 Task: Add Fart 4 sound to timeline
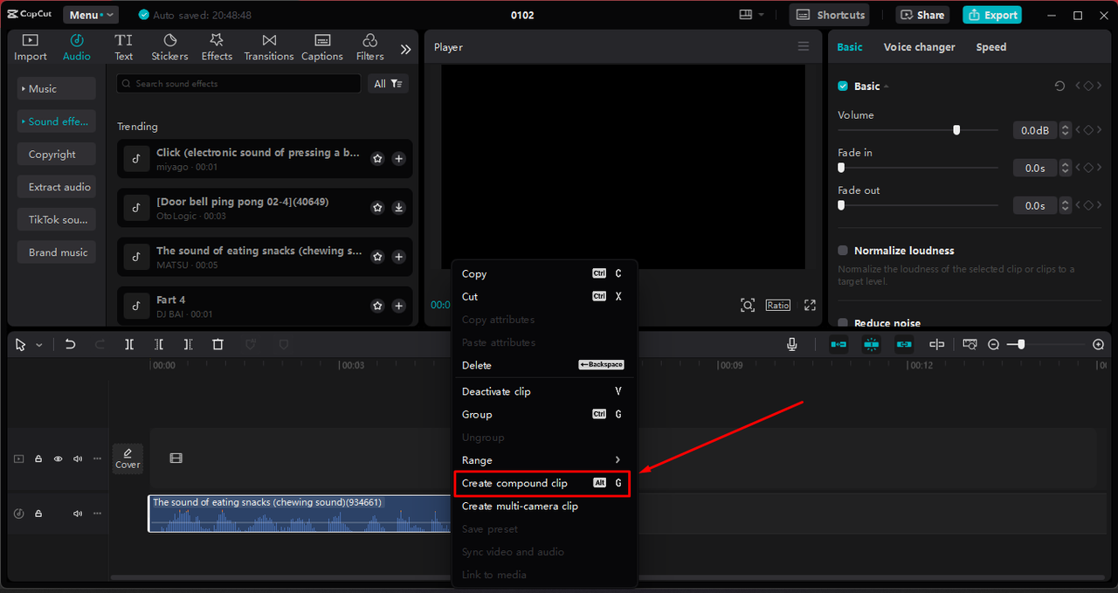(x=398, y=306)
